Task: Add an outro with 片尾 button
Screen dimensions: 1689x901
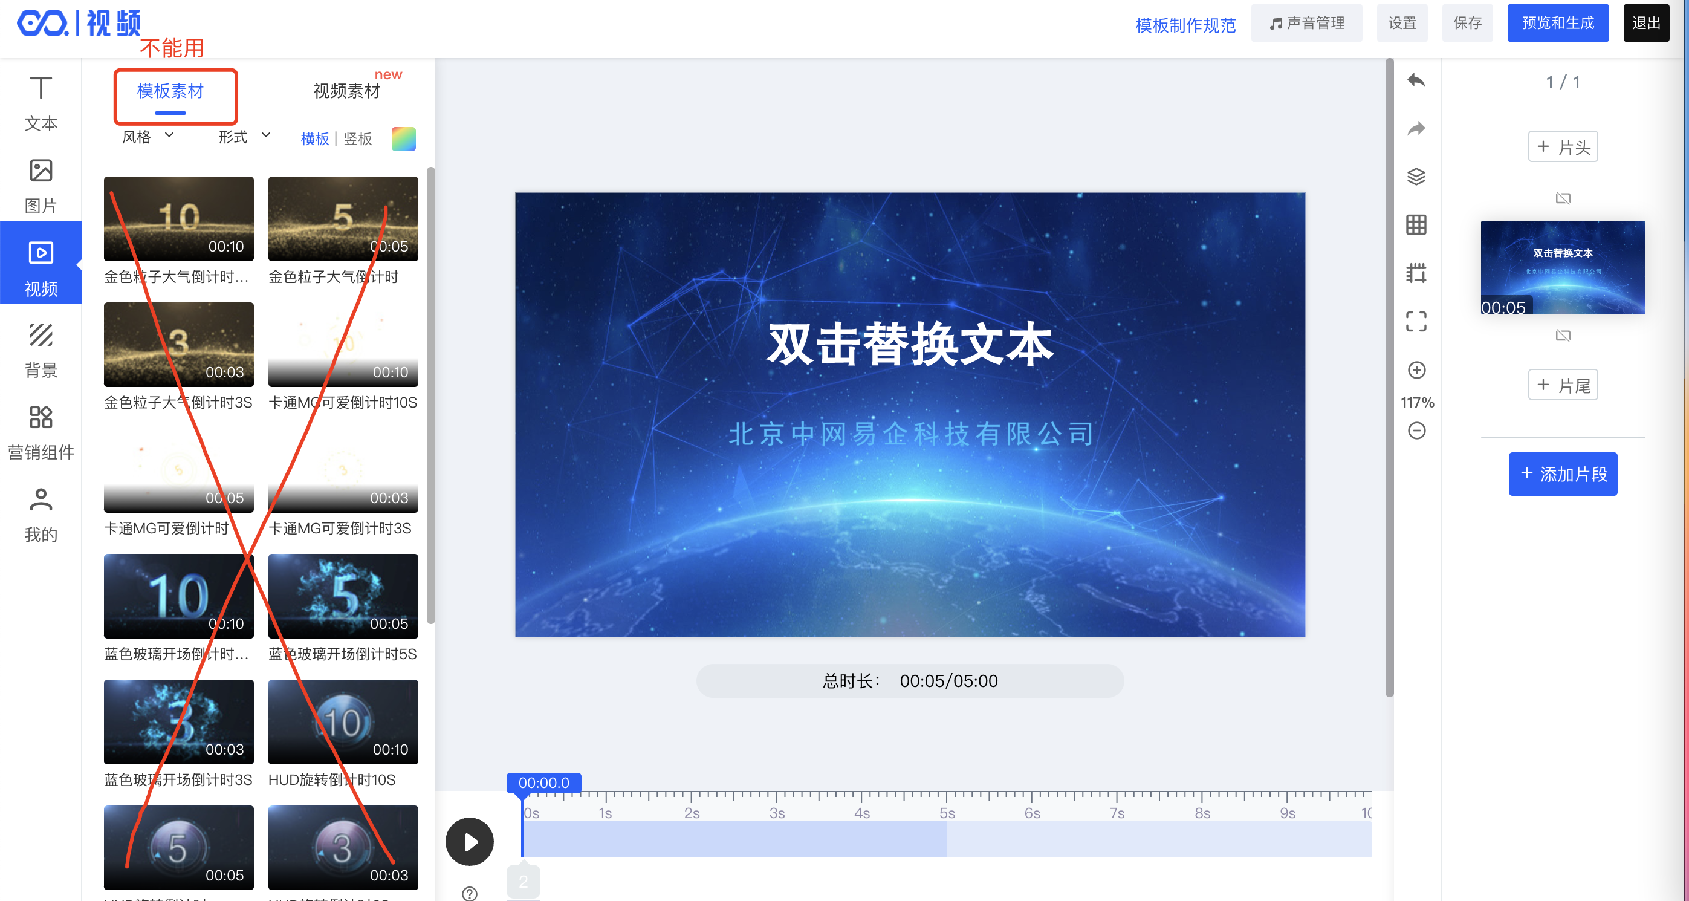Action: coord(1563,384)
